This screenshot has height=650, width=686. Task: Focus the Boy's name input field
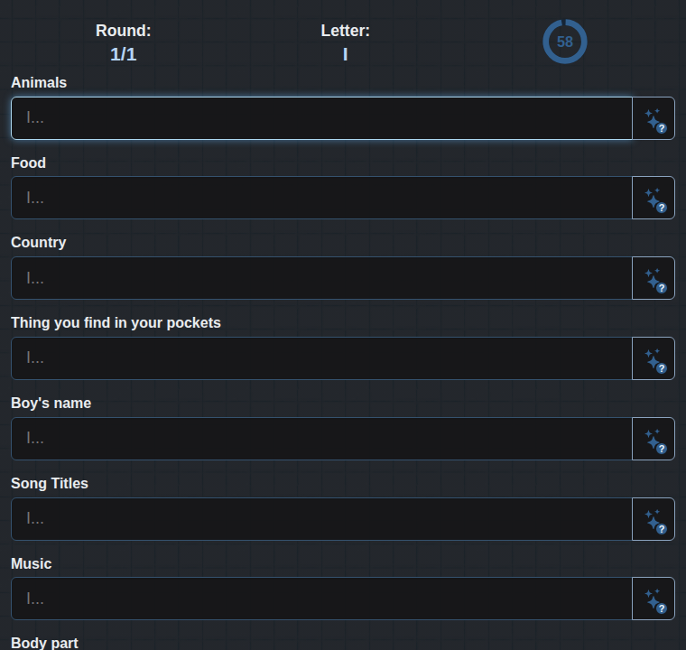321,439
